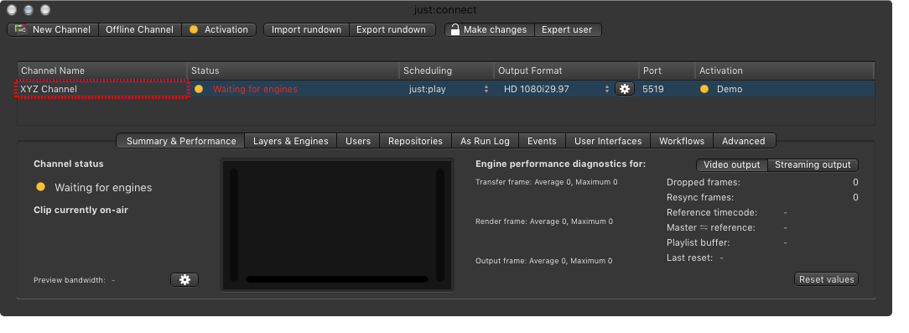The height and width of the screenshot is (333, 909).
Task: Click the Dropped frames value
Action: [x=855, y=182]
